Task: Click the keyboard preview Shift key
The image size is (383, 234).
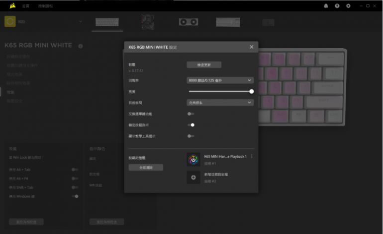Action: tap(324, 102)
